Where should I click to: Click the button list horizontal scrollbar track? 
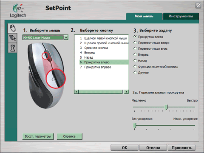[101, 92]
